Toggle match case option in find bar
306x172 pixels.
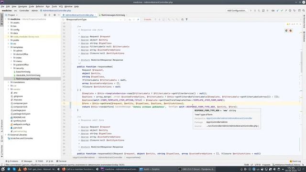[130, 20]
